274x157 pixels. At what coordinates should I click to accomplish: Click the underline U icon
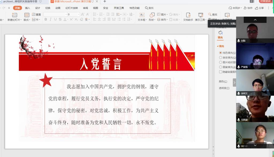point(55,19)
